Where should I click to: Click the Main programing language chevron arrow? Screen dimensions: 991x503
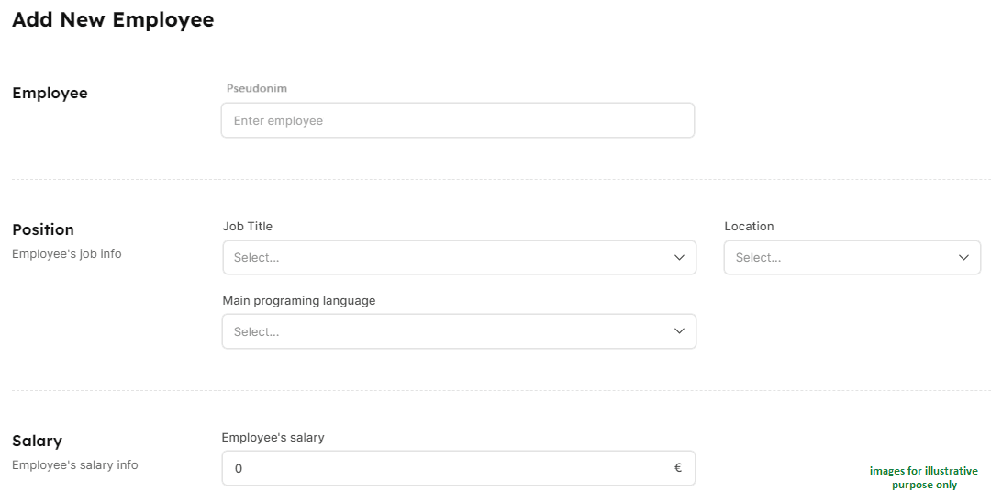point(679,331)
